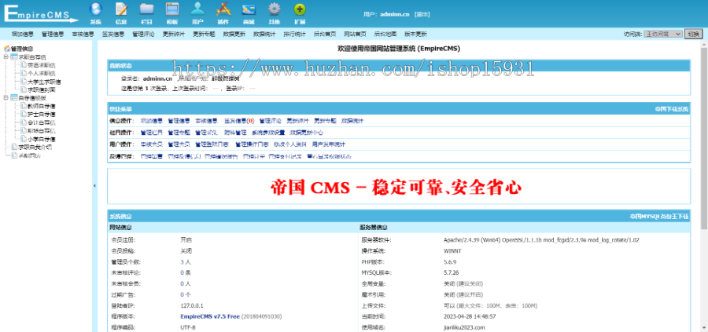Click 附件管理 link in quick menu

click(235, 133)
